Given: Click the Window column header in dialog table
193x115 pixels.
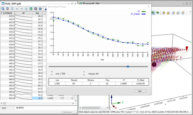Looking at the screenshot, I should (91, 80).
